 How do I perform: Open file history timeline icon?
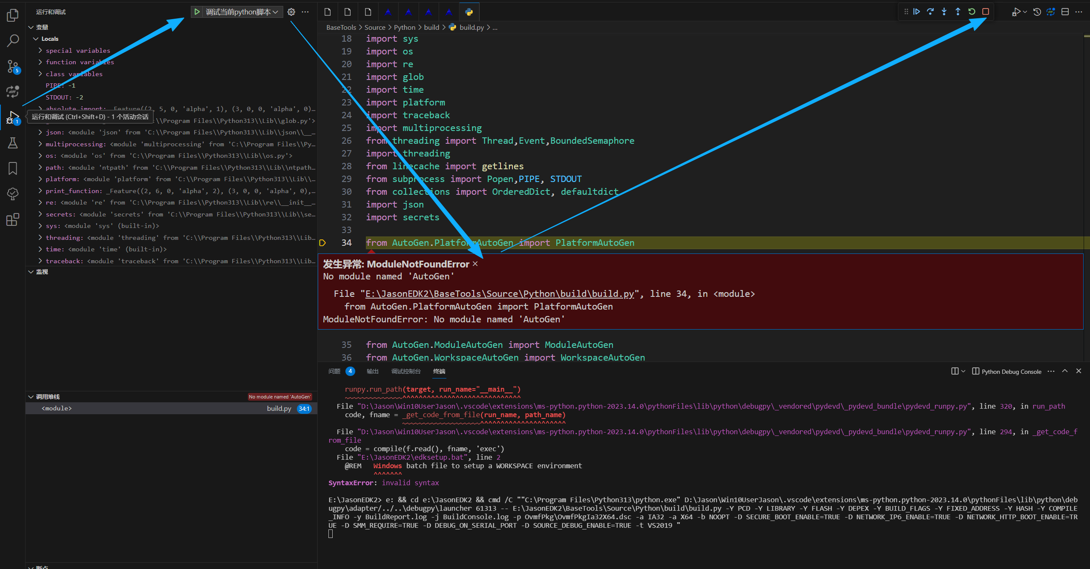(1037, 12)
